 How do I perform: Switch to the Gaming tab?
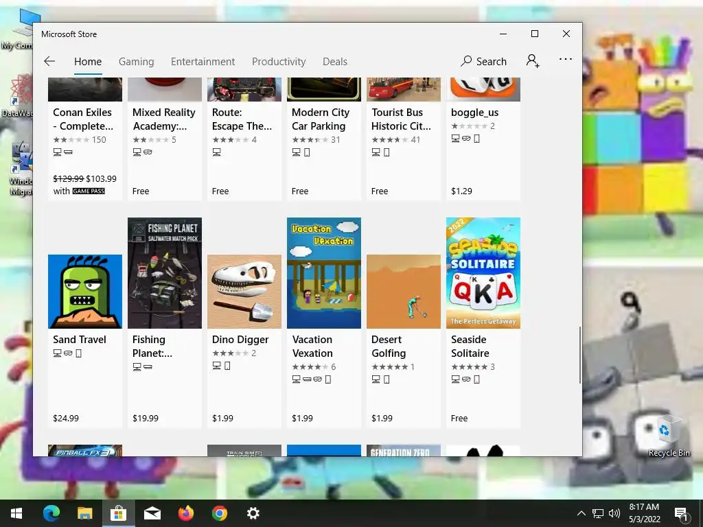click(137, 61)
